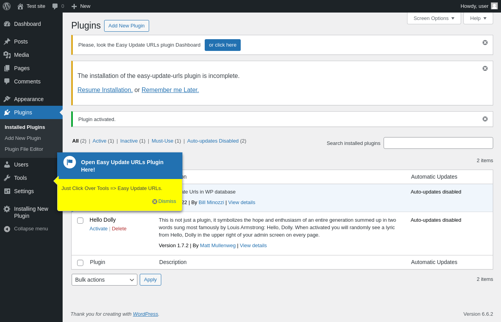Click the Test site home icon
501x322 pixels.
pyautogui.click(x=20, y=6)
